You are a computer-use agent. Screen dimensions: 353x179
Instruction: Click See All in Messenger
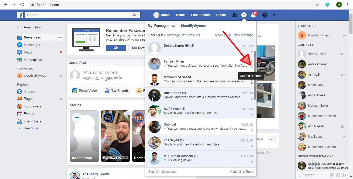pos(163,172)
